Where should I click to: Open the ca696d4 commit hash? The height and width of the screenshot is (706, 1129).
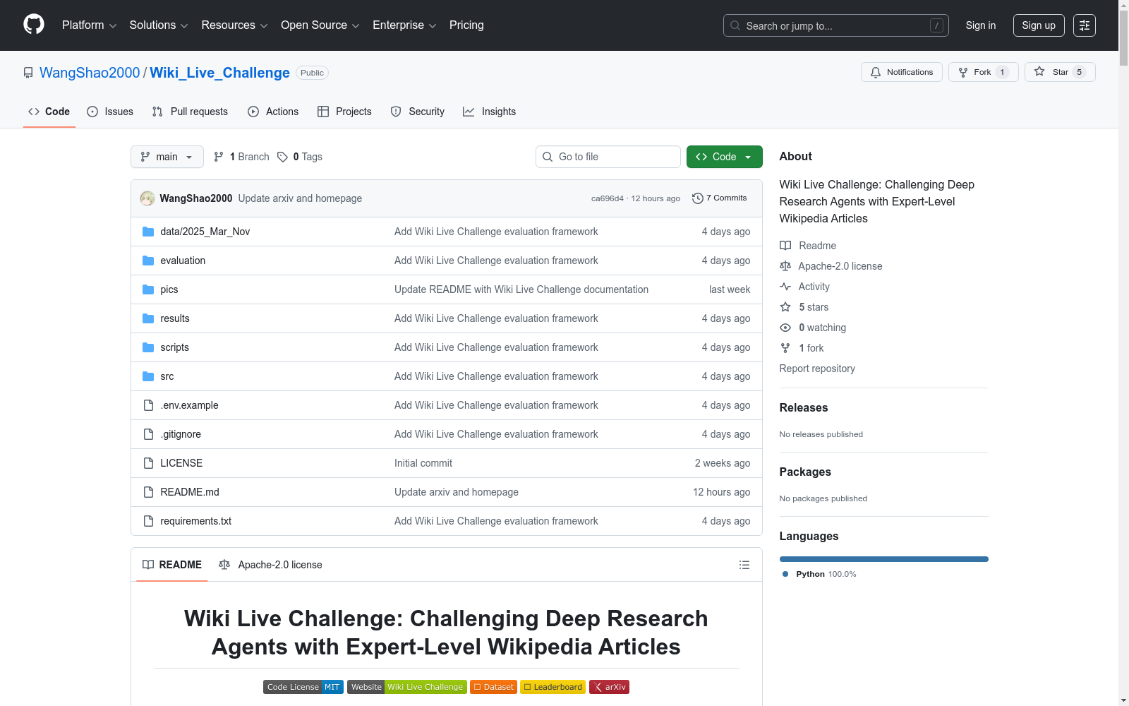point(607,198)
